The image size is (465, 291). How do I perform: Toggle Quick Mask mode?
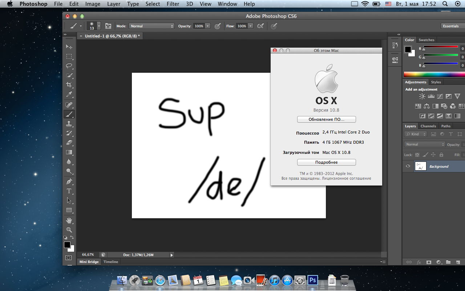(68, 258)
